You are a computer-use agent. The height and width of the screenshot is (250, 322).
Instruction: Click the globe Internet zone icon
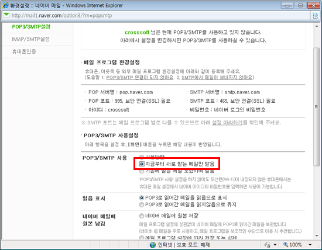point(153,245)
